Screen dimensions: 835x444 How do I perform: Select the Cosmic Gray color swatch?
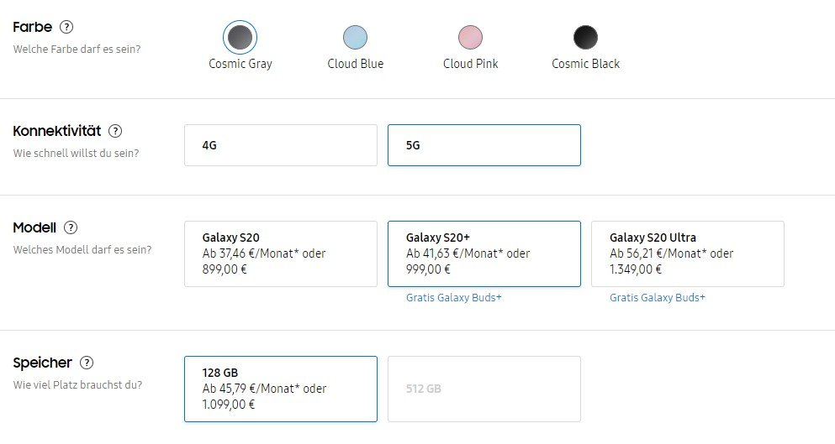[240, 37]
